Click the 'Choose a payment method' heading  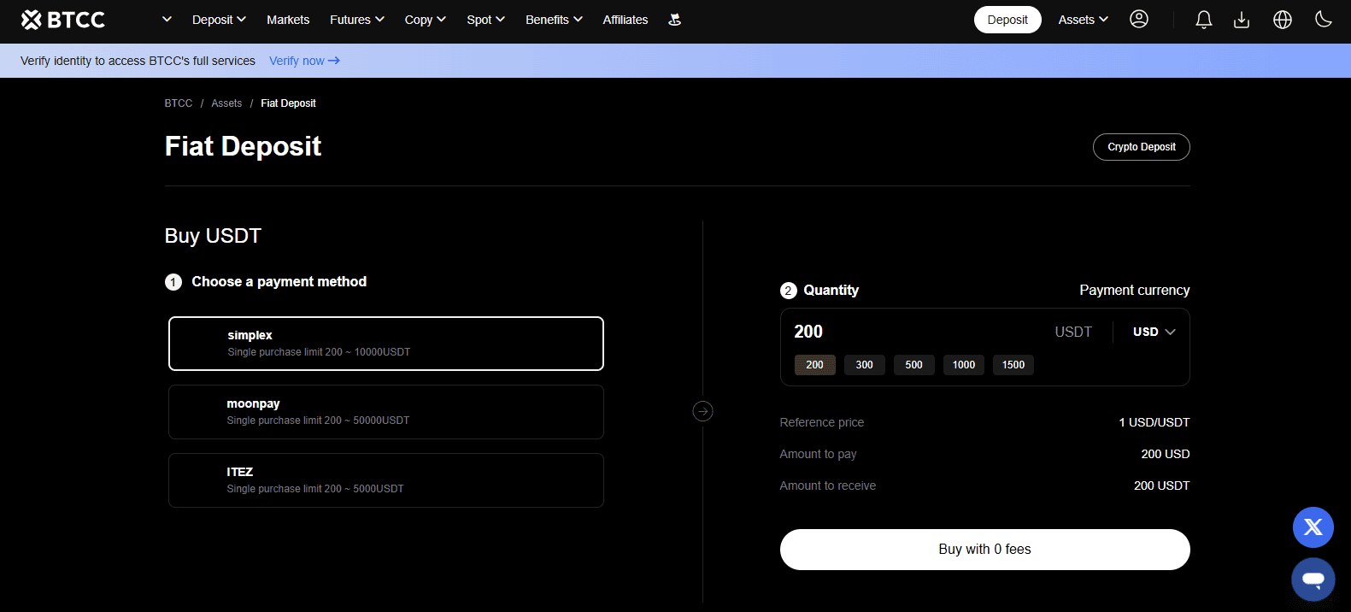pyautogui.click(x=279, y=282)
